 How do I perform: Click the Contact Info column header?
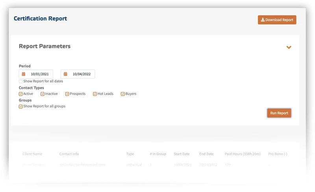pos(69,154)
